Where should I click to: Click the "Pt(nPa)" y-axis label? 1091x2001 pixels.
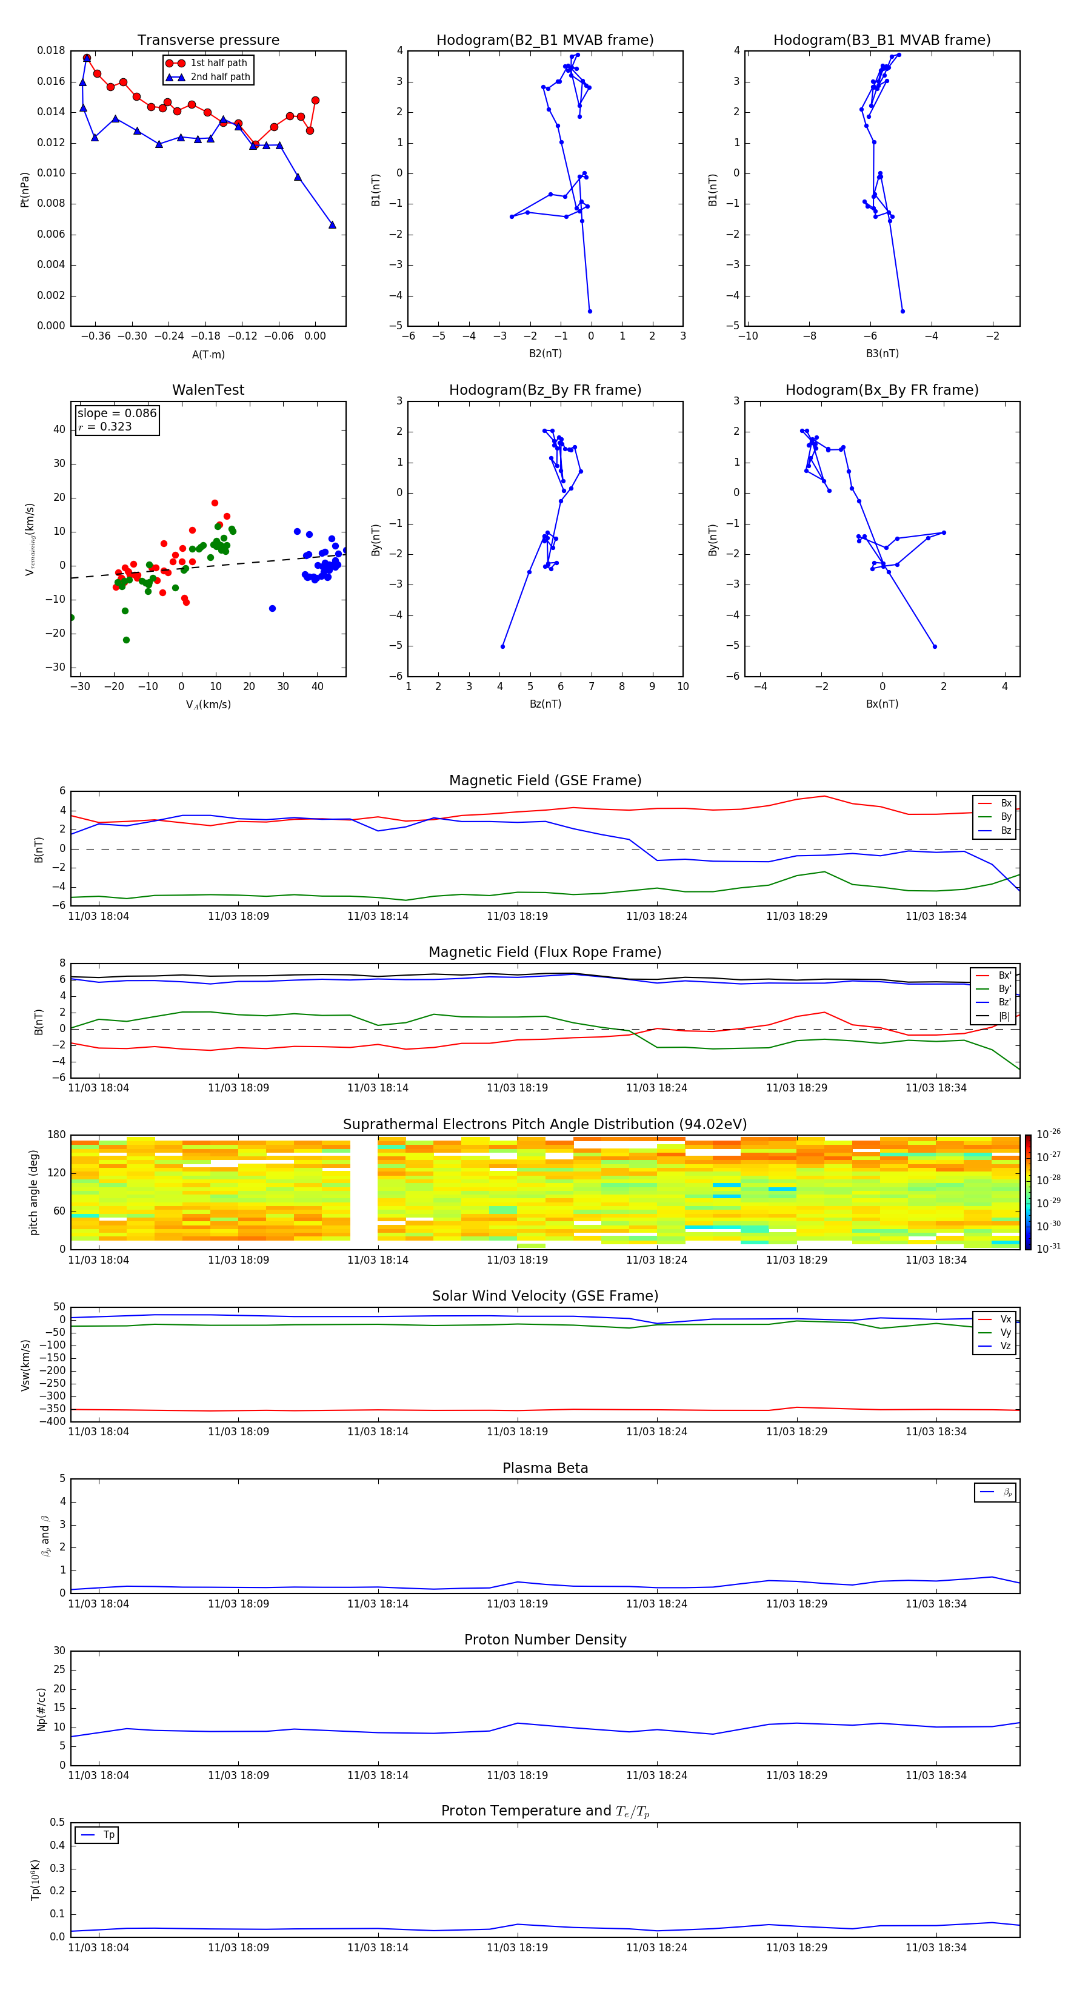tap(25, 189)
